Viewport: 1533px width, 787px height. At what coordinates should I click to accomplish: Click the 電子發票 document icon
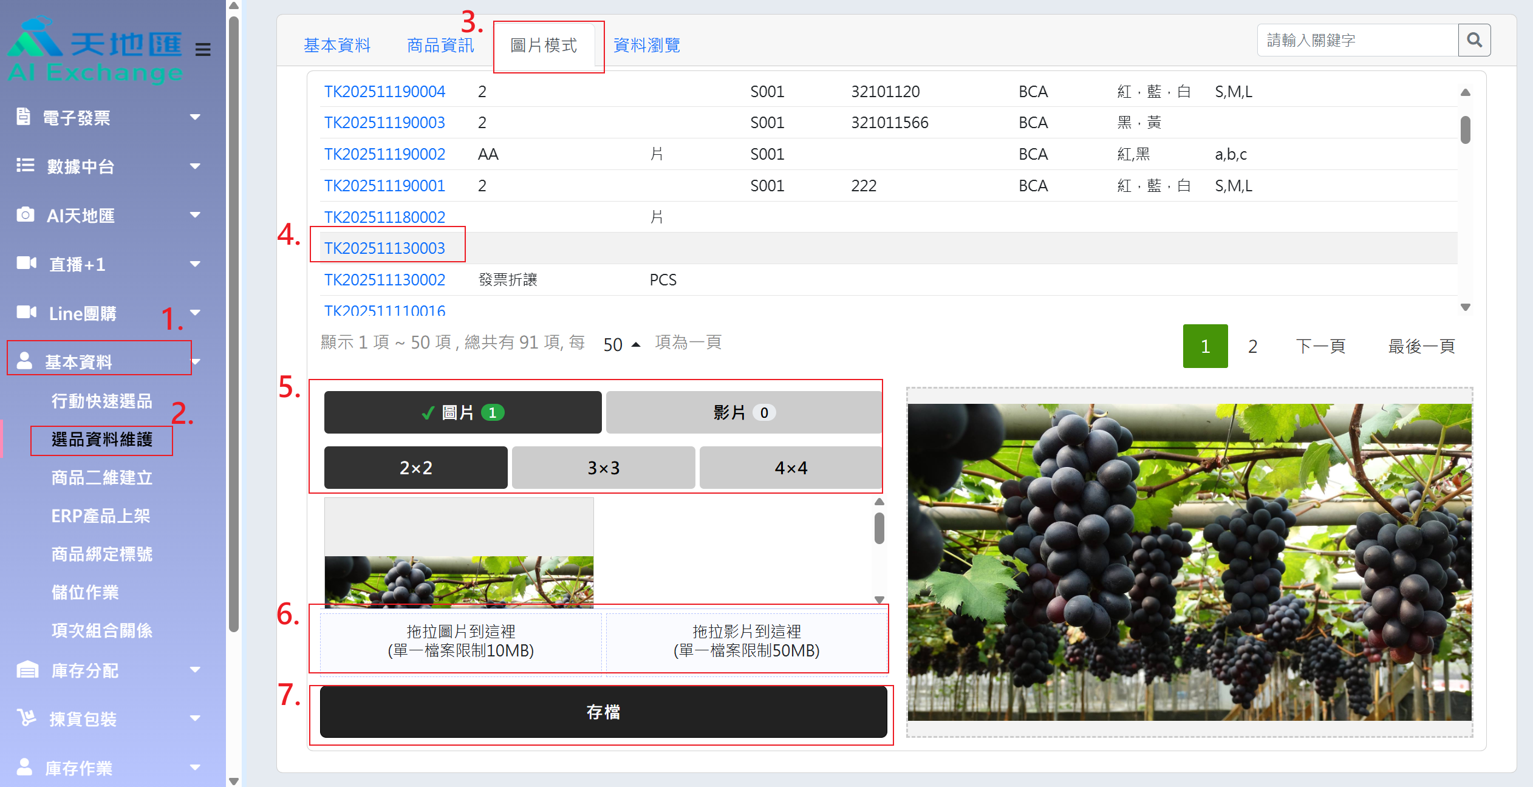(23, 116)
